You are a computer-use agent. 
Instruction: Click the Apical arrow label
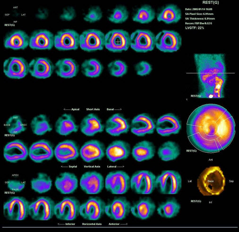pos(71,109)
